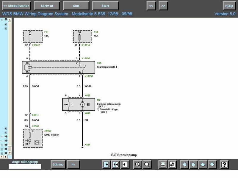Image resolution: width=238 pixels, height=178 pixels.
Task: Toggle the third panel layout button
Action: point(125,165)
